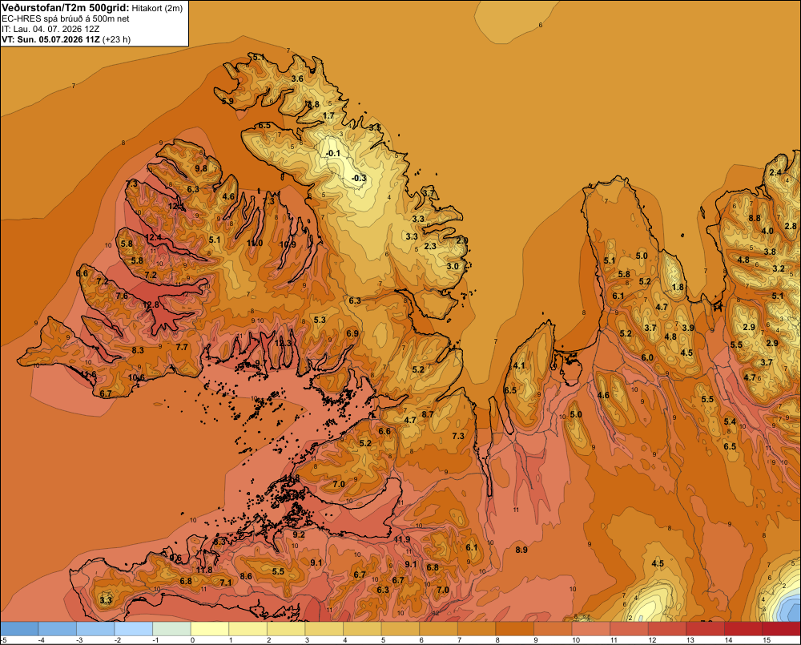This screenshot has width=801, height=645.
Task: Click the "2.8" temperature value
Action: click(791, 226)
